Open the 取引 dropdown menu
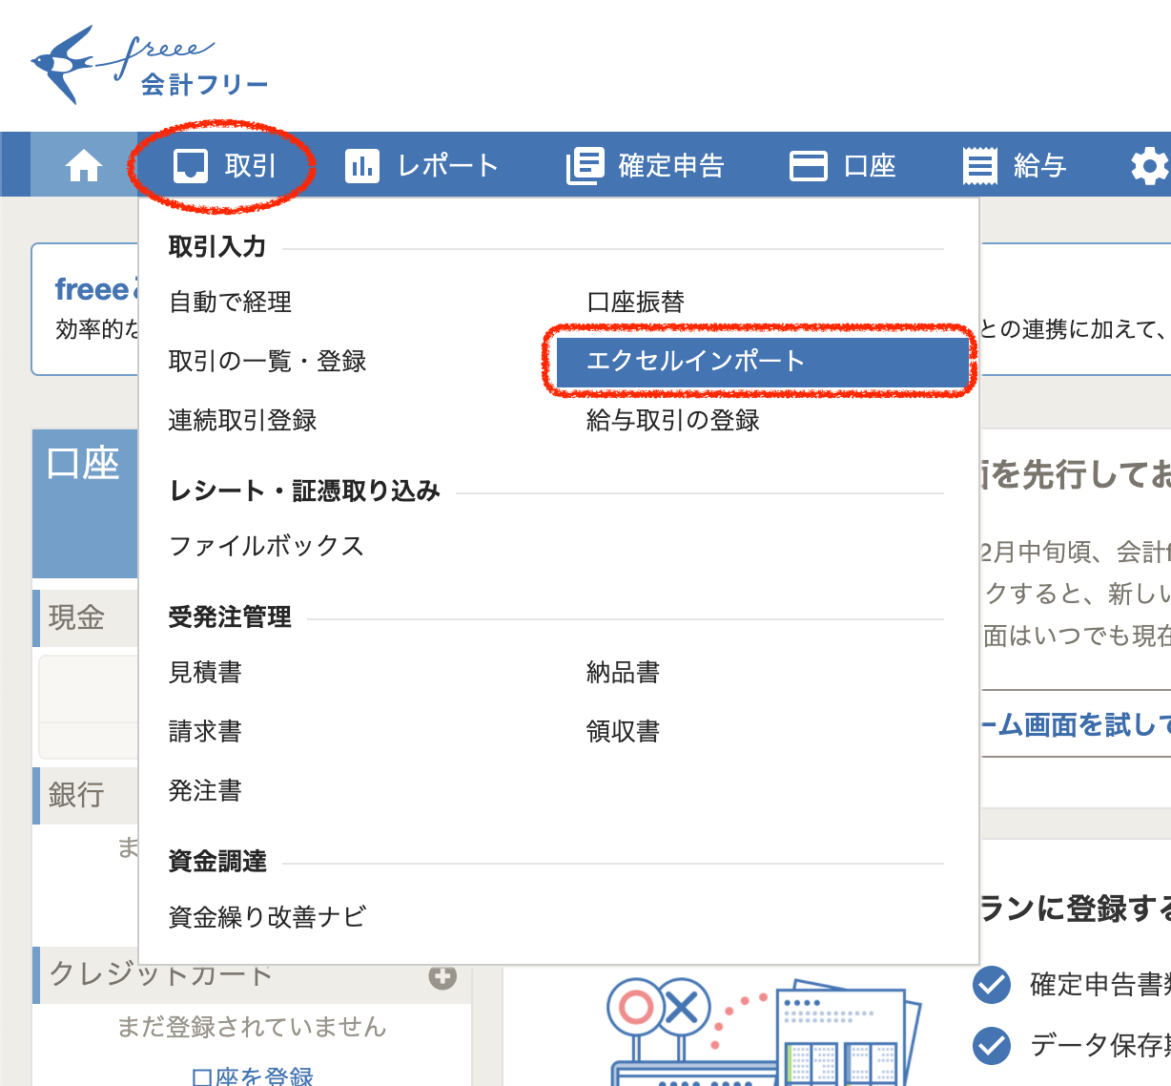Viewport: 1171px width, 1086px height. pyautogui.click(x=225, y=166)
